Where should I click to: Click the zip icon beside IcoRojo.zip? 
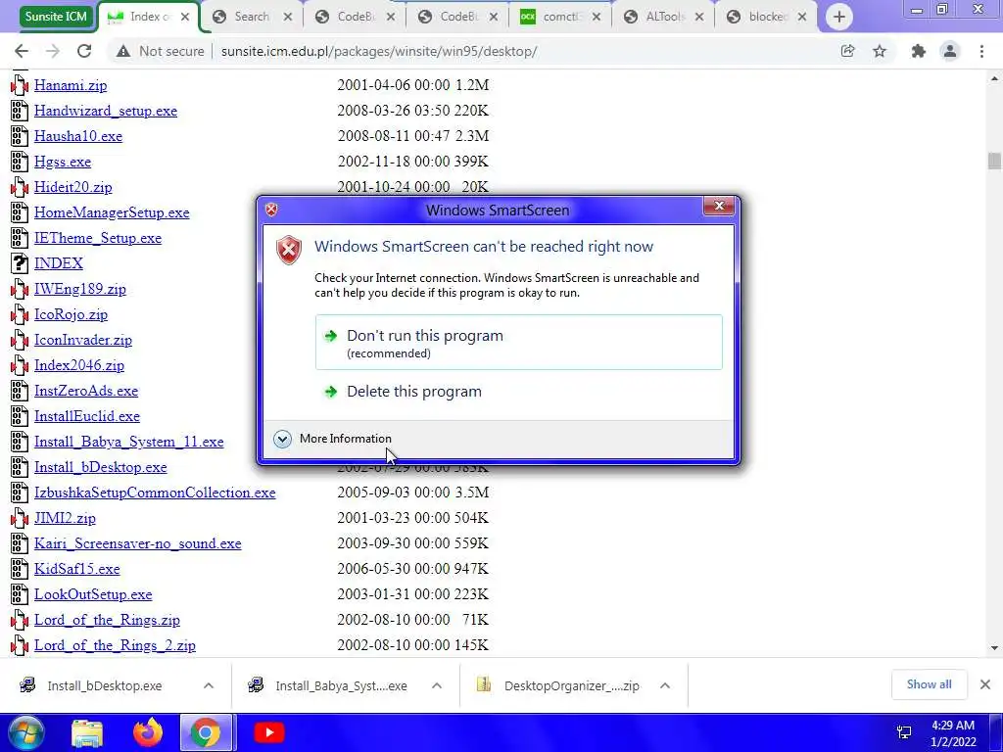click(x=20, y=314)
